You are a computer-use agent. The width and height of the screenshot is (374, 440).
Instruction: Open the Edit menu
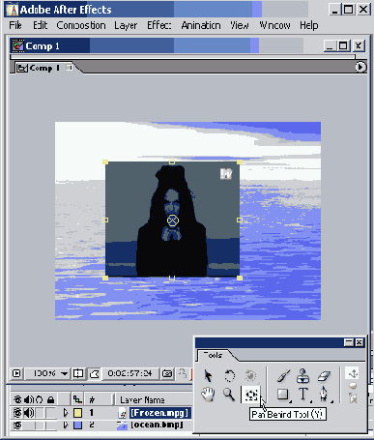[40, 25]
